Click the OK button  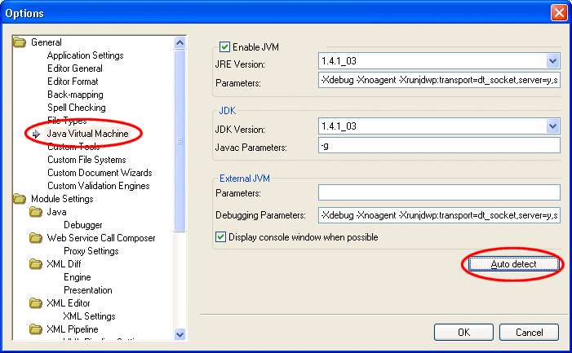click(463, 333)
